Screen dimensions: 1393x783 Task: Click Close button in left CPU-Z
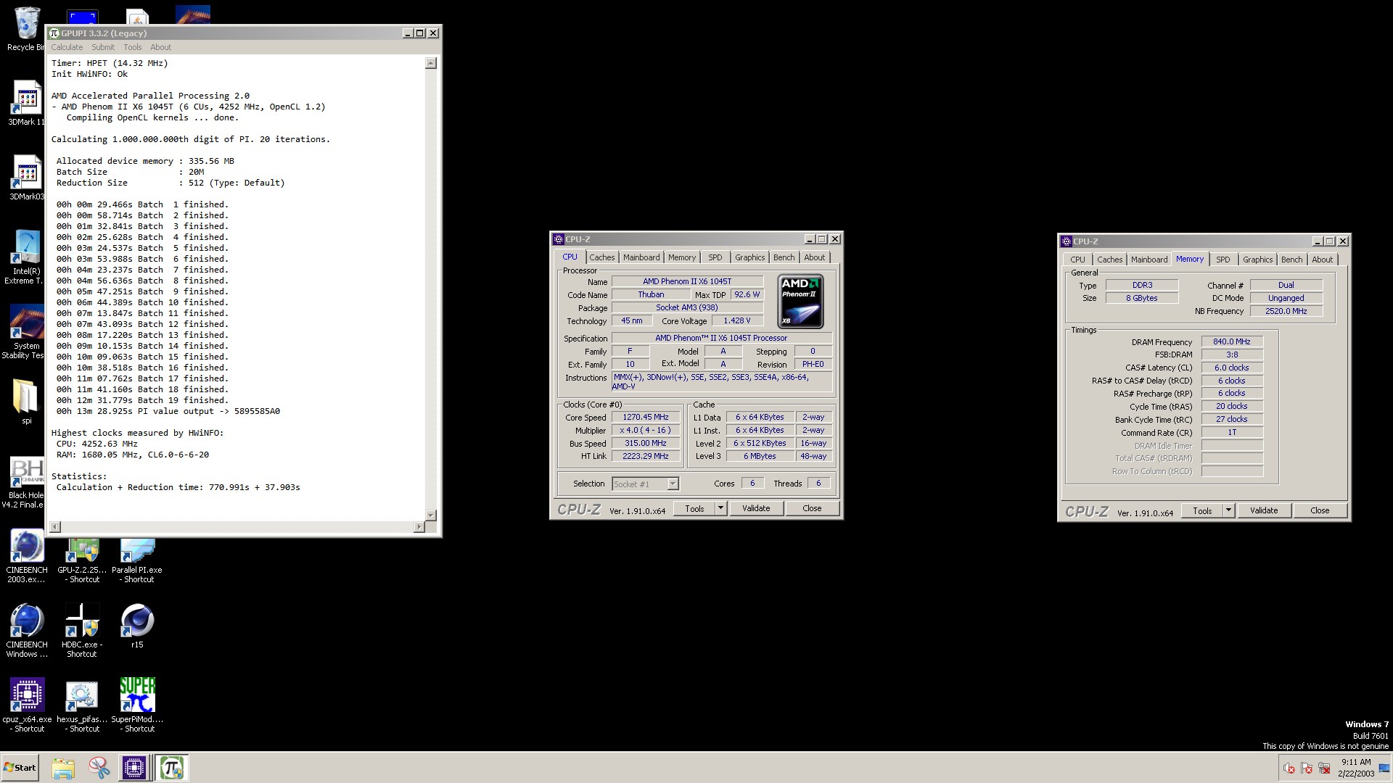(x=812, y=508)
